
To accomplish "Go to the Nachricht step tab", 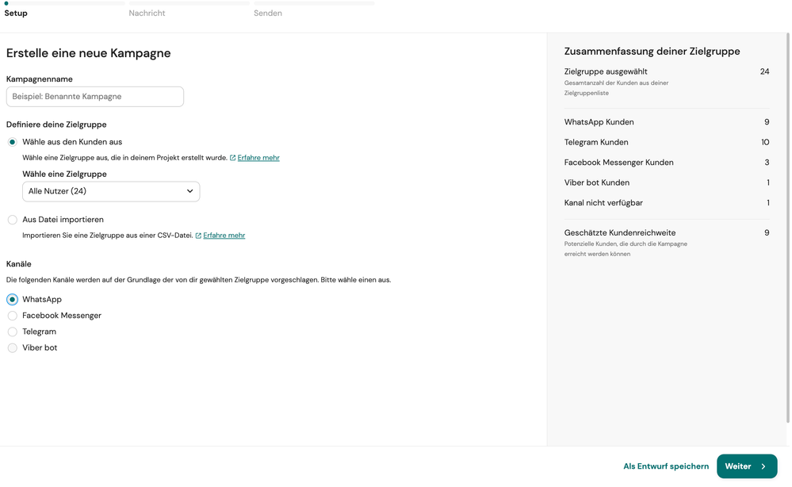I will point(147,13).
